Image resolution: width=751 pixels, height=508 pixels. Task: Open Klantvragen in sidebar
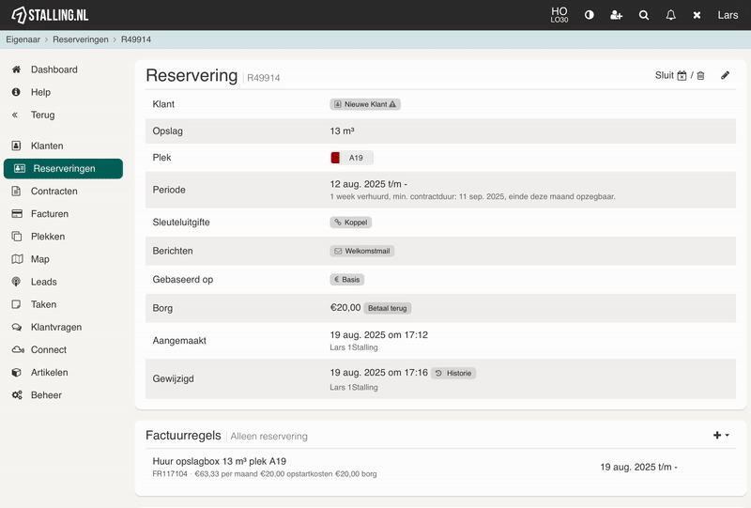[56, 328]
